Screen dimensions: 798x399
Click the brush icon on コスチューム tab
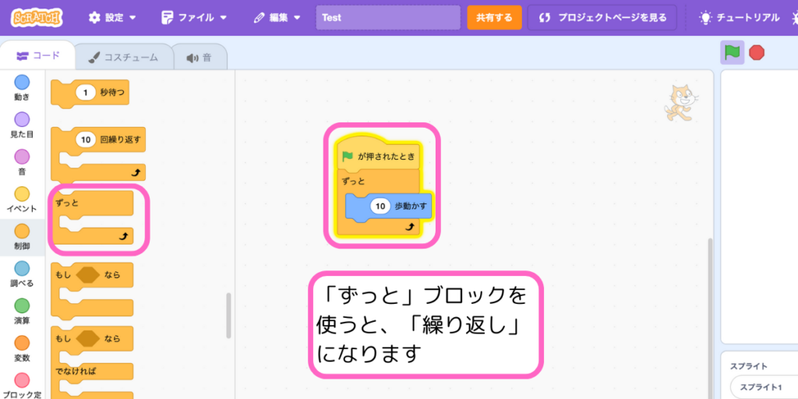point(94,58)
